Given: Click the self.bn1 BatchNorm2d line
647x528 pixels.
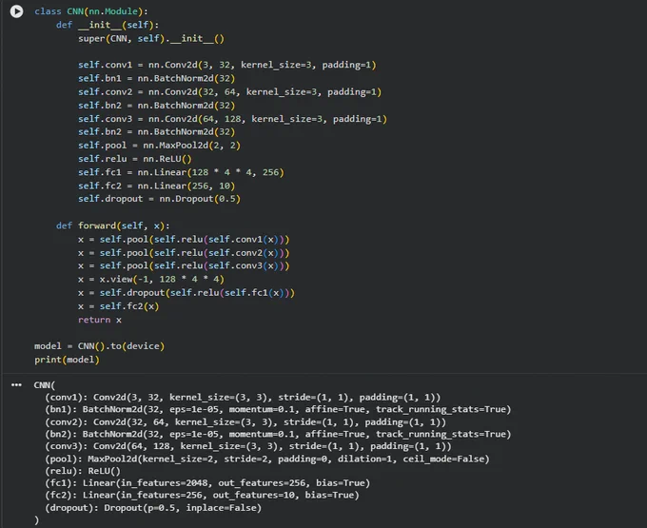Looking at the screenshot, I should (x=156, y=78).
